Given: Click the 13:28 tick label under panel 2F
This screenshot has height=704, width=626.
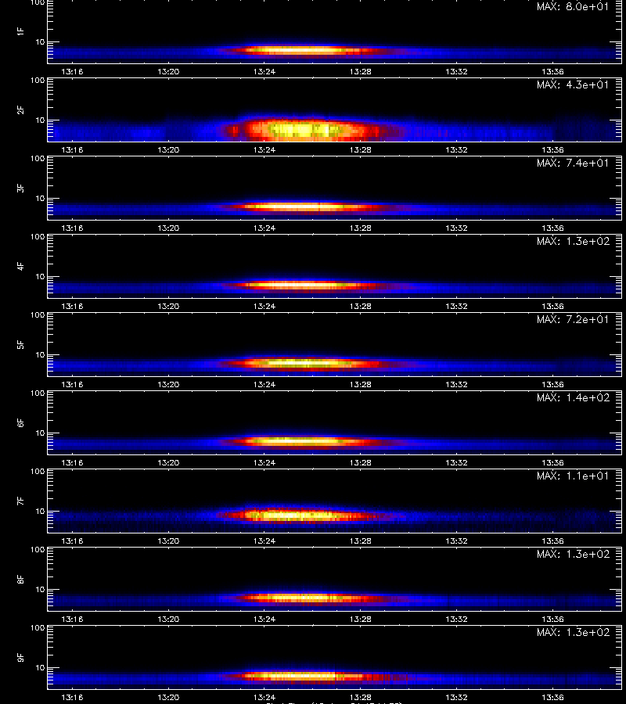Looking at the screenshot, I should click(361, 149).
